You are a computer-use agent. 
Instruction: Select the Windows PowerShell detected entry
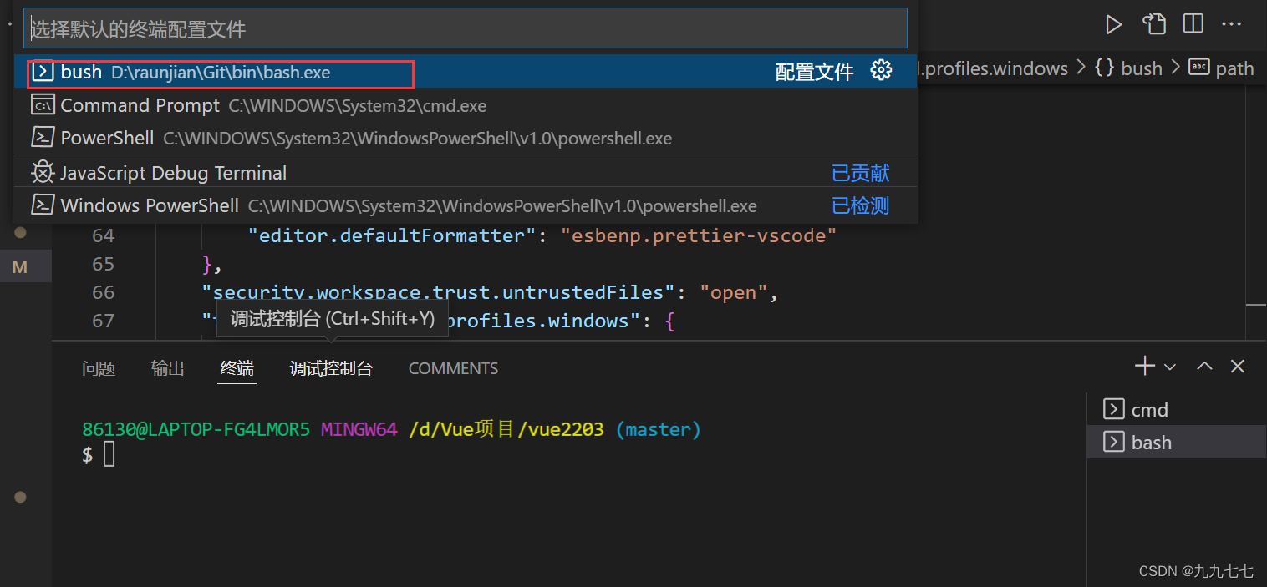[x=466, y=205]
